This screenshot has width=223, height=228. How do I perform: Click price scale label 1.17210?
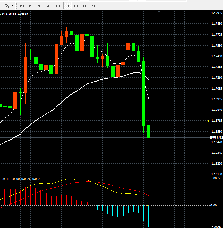pyautogui.click(x=217, y=78)
